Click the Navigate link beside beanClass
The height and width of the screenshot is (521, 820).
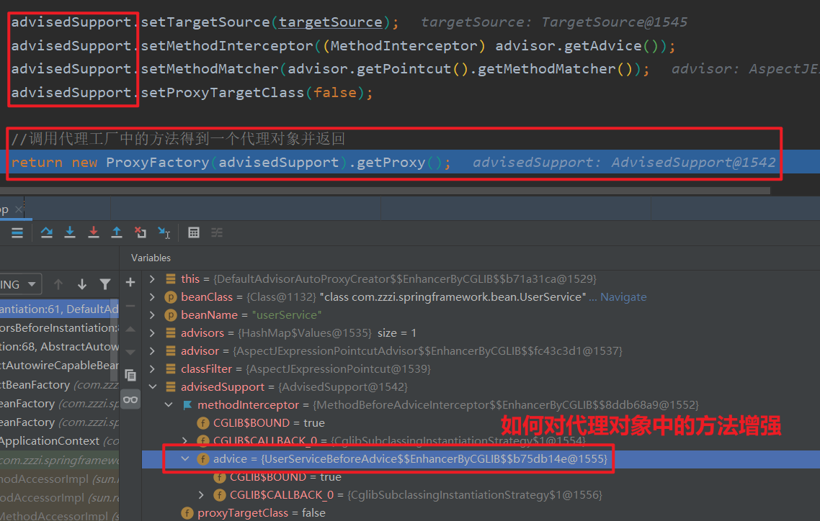pos(623,297)
